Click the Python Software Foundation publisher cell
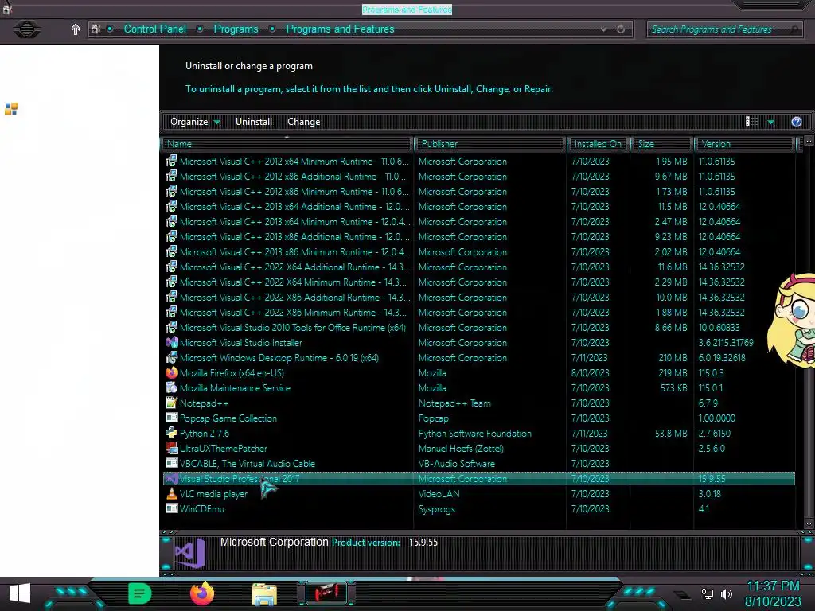 pyautogui.click(x=475, y=434)
